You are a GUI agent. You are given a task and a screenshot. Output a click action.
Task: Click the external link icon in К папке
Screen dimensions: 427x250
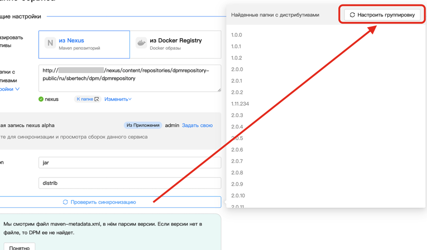tap(97, 99)
